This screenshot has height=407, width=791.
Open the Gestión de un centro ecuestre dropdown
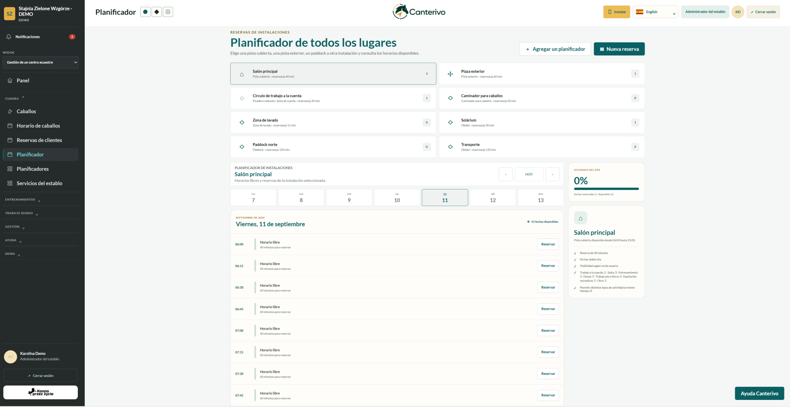tap(40, 62)
